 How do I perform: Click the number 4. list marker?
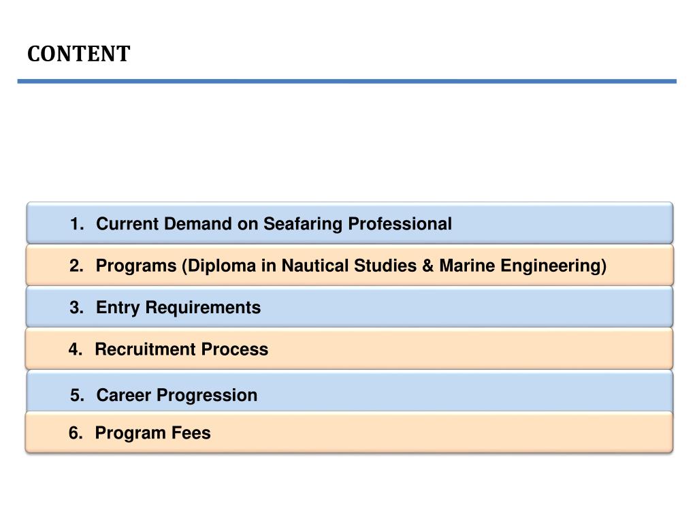76,349
